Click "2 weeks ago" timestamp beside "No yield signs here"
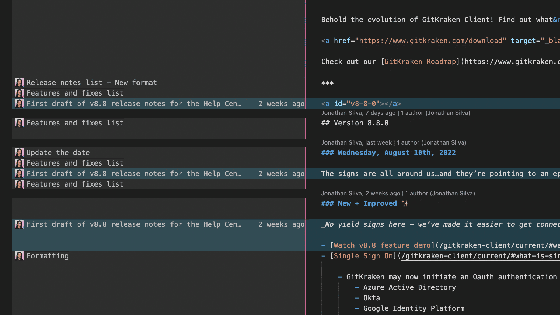The height and width of the screenshot is (315, 560). pos(281,224)
